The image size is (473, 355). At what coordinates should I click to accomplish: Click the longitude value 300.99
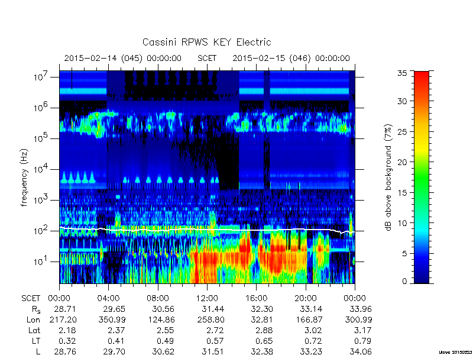coord(358,319)
